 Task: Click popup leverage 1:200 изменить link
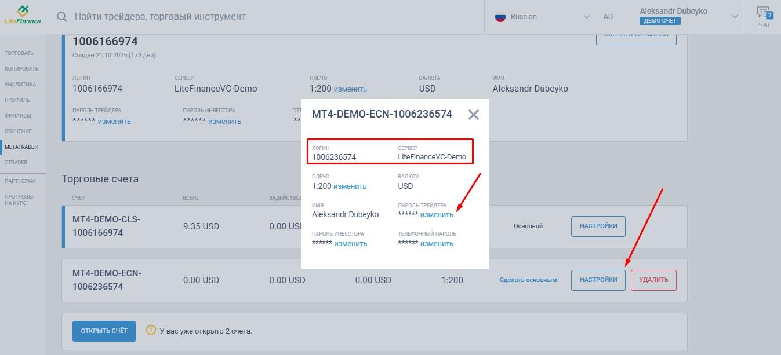pyautogui.click(x=350, y=186)
